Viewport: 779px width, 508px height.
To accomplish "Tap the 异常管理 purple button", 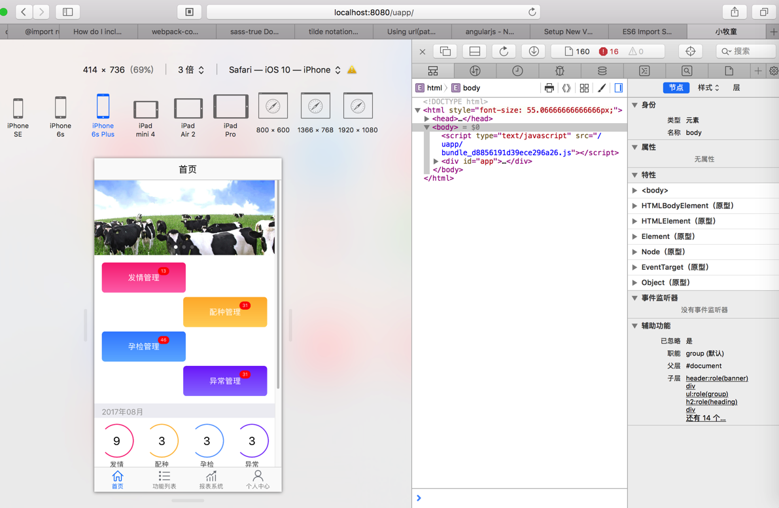I will [x=225, y=381].
